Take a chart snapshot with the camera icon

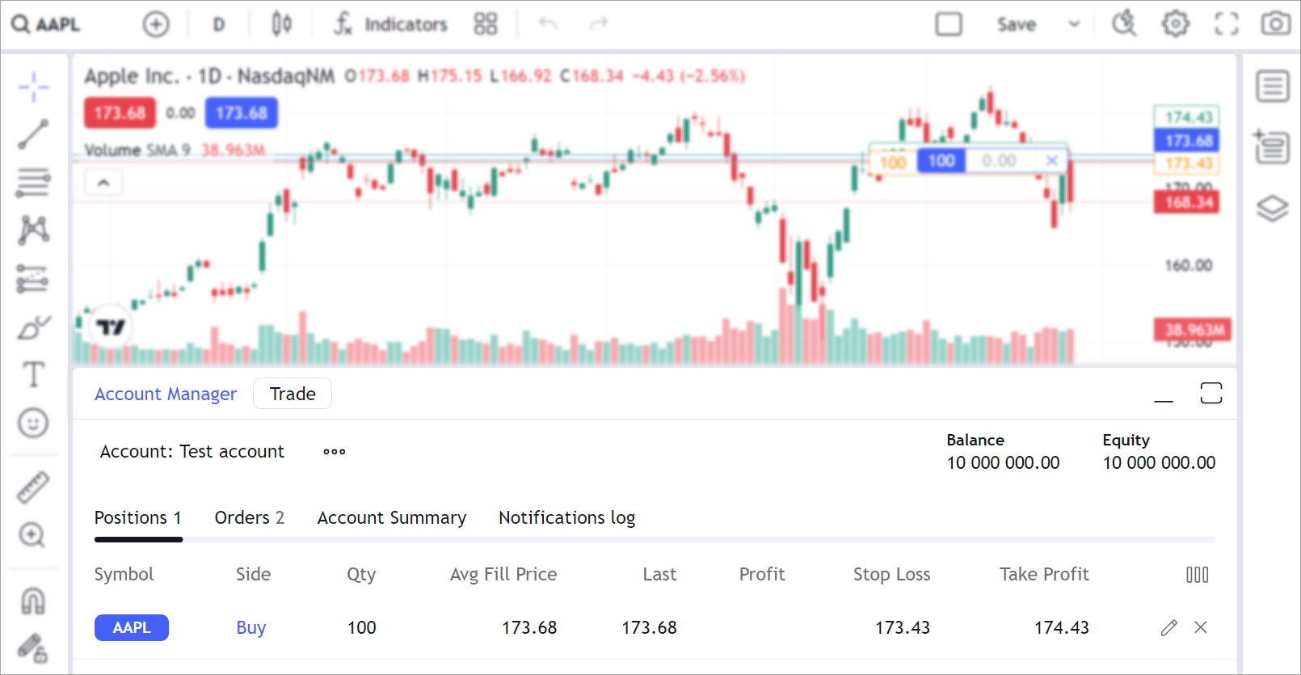point(1275,24)
